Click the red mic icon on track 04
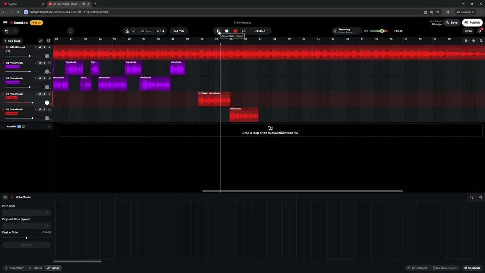Viewport: 485px width, 273px height. coord(3,94)
